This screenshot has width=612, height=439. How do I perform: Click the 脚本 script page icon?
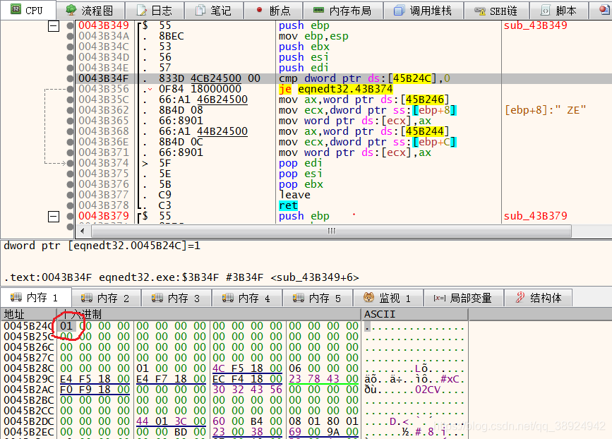(x=546, y=11)
